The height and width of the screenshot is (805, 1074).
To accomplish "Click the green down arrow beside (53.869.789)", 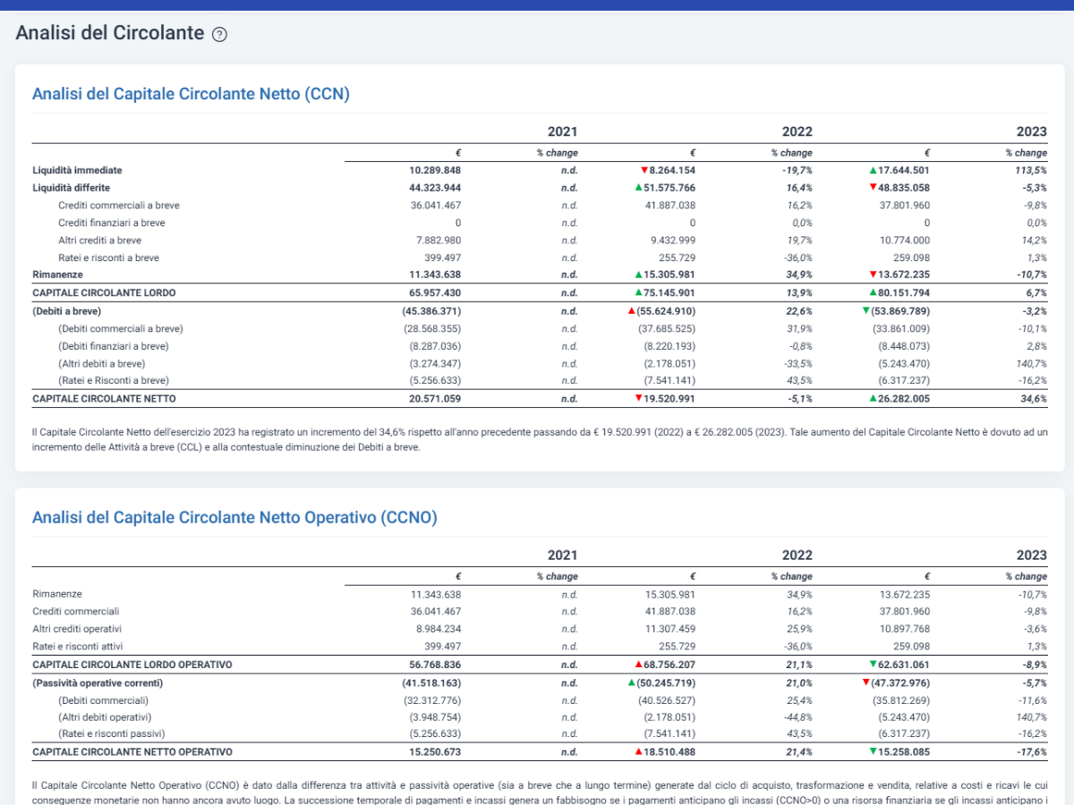I will click(x=865, y=310).
